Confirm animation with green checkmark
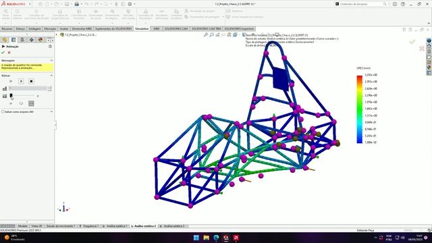The image size is (432, 243). pyautogui.click(x=3, y=53)
